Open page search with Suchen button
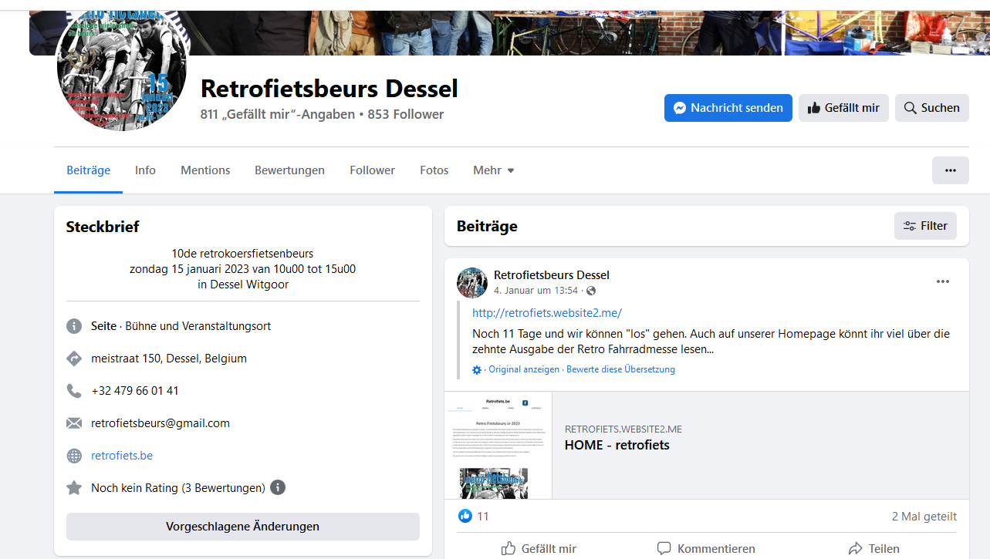The image size is (990, 559). [931, 108]
